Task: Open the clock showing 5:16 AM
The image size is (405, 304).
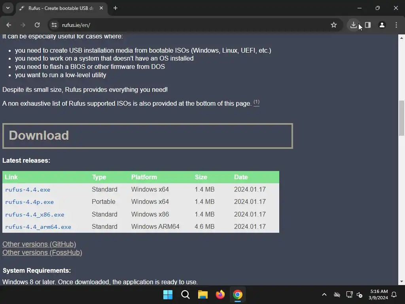Action: tap(379, 294)
